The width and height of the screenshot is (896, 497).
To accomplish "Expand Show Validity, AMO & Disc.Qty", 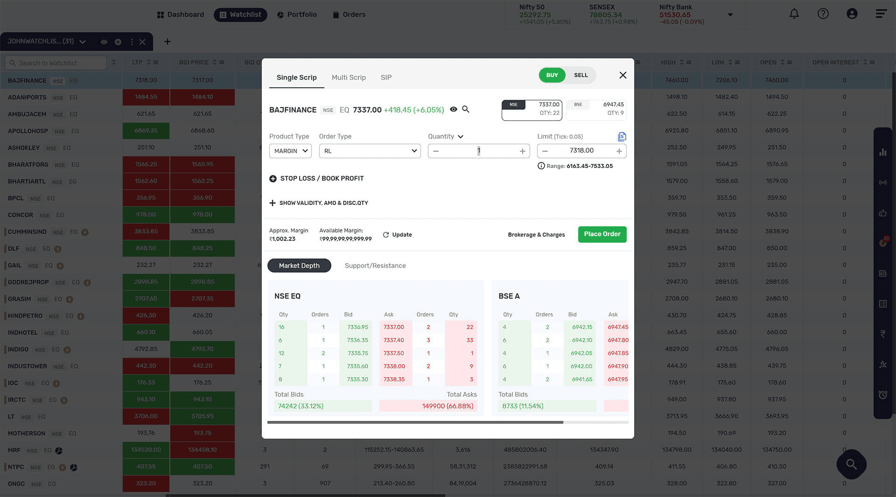I will tap(319, 203).
